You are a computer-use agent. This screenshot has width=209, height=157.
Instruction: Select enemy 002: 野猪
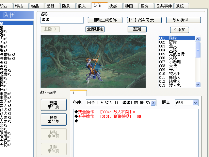[x=177, y=42]
